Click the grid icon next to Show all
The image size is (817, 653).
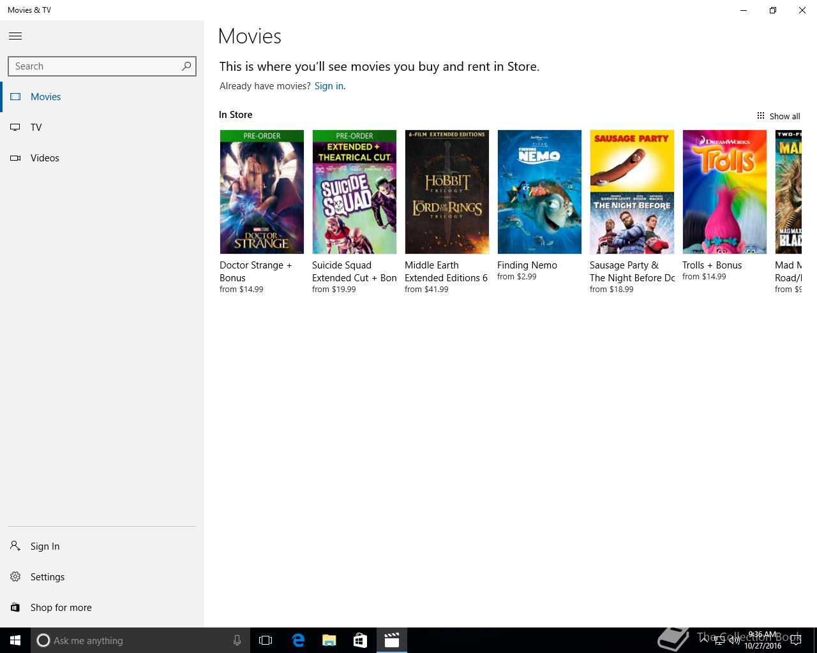click(760, 115)
